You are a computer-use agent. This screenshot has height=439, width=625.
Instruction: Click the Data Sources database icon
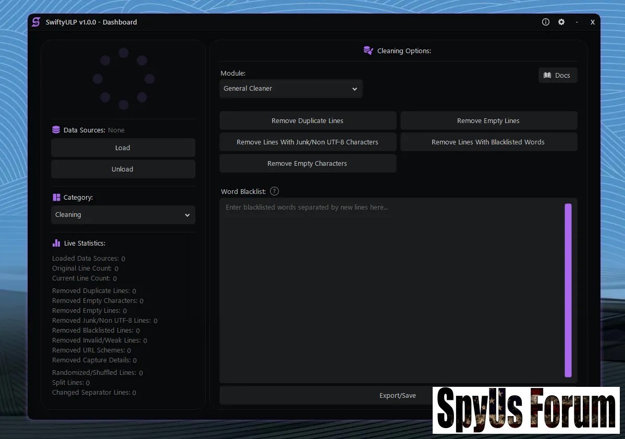(56, 130)
